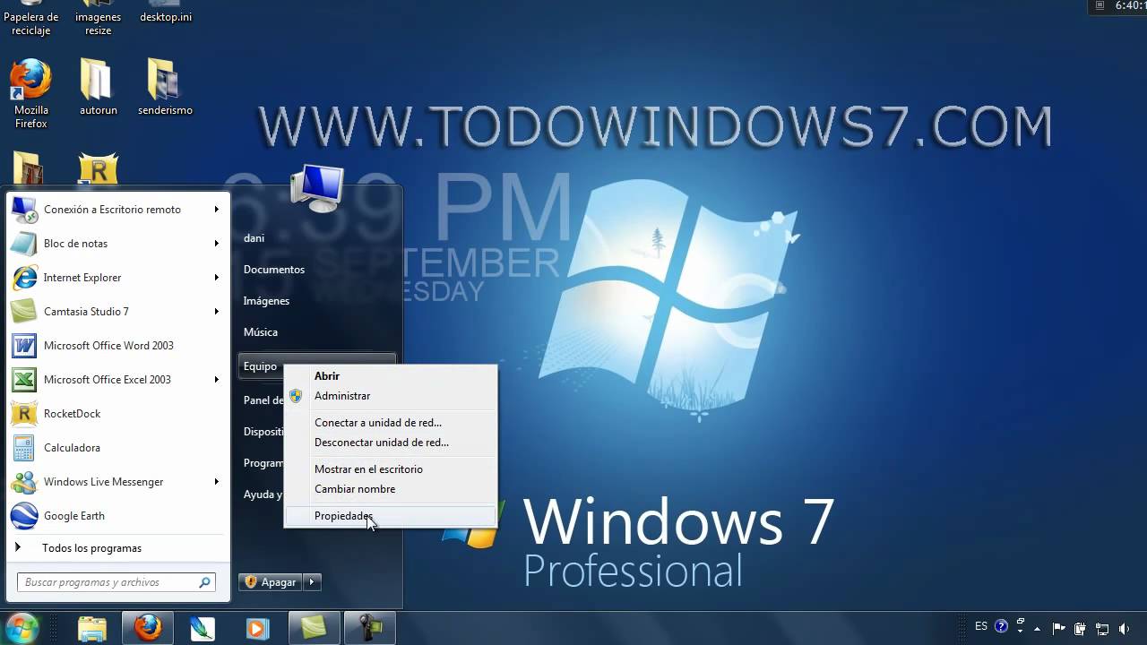
Task: Show hidden tray icons with up arrow
Action: click(x=1039, y=628)
